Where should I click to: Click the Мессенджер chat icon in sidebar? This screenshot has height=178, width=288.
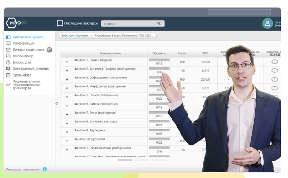click(x=8, y=56)
